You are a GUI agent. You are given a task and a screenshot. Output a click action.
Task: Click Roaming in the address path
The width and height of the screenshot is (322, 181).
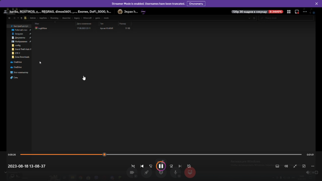click(x=54, y=18)
